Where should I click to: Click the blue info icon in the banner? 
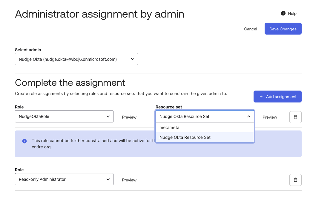(24, 141)
